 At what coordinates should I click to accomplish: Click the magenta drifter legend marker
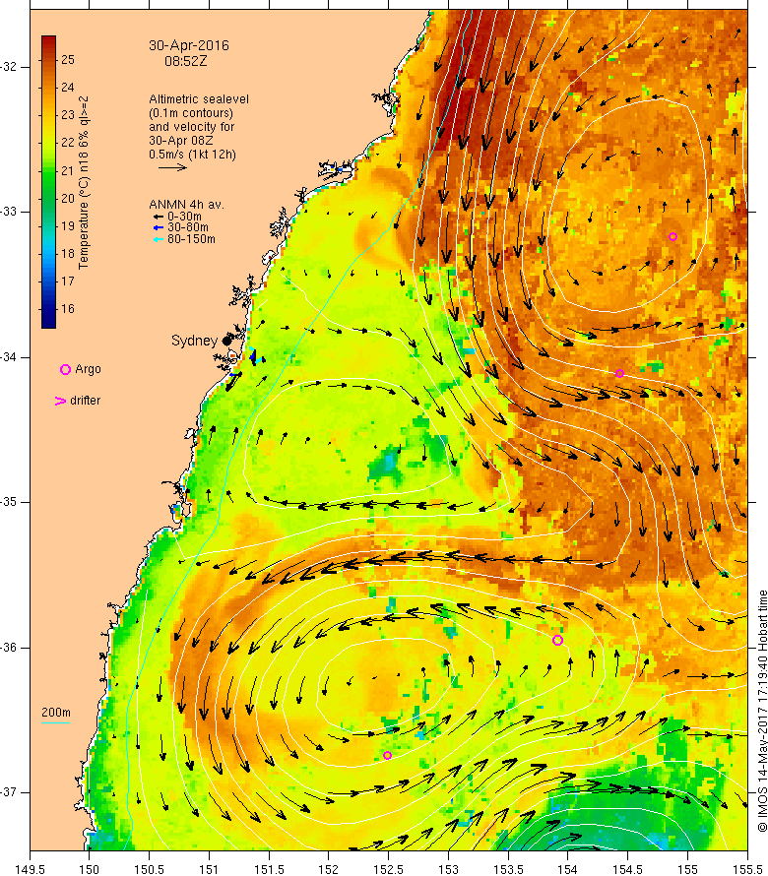point(60,401)
